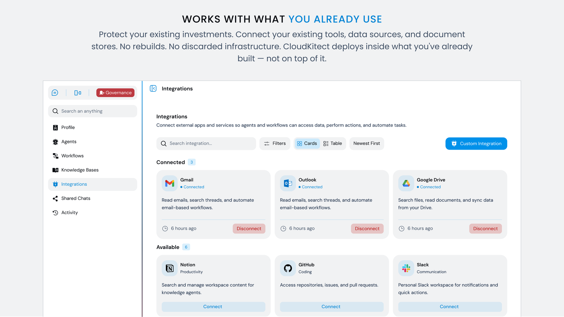Click the chat bubble icon in sidebar header
Screen dimensions: 564x317
(55, 93)
